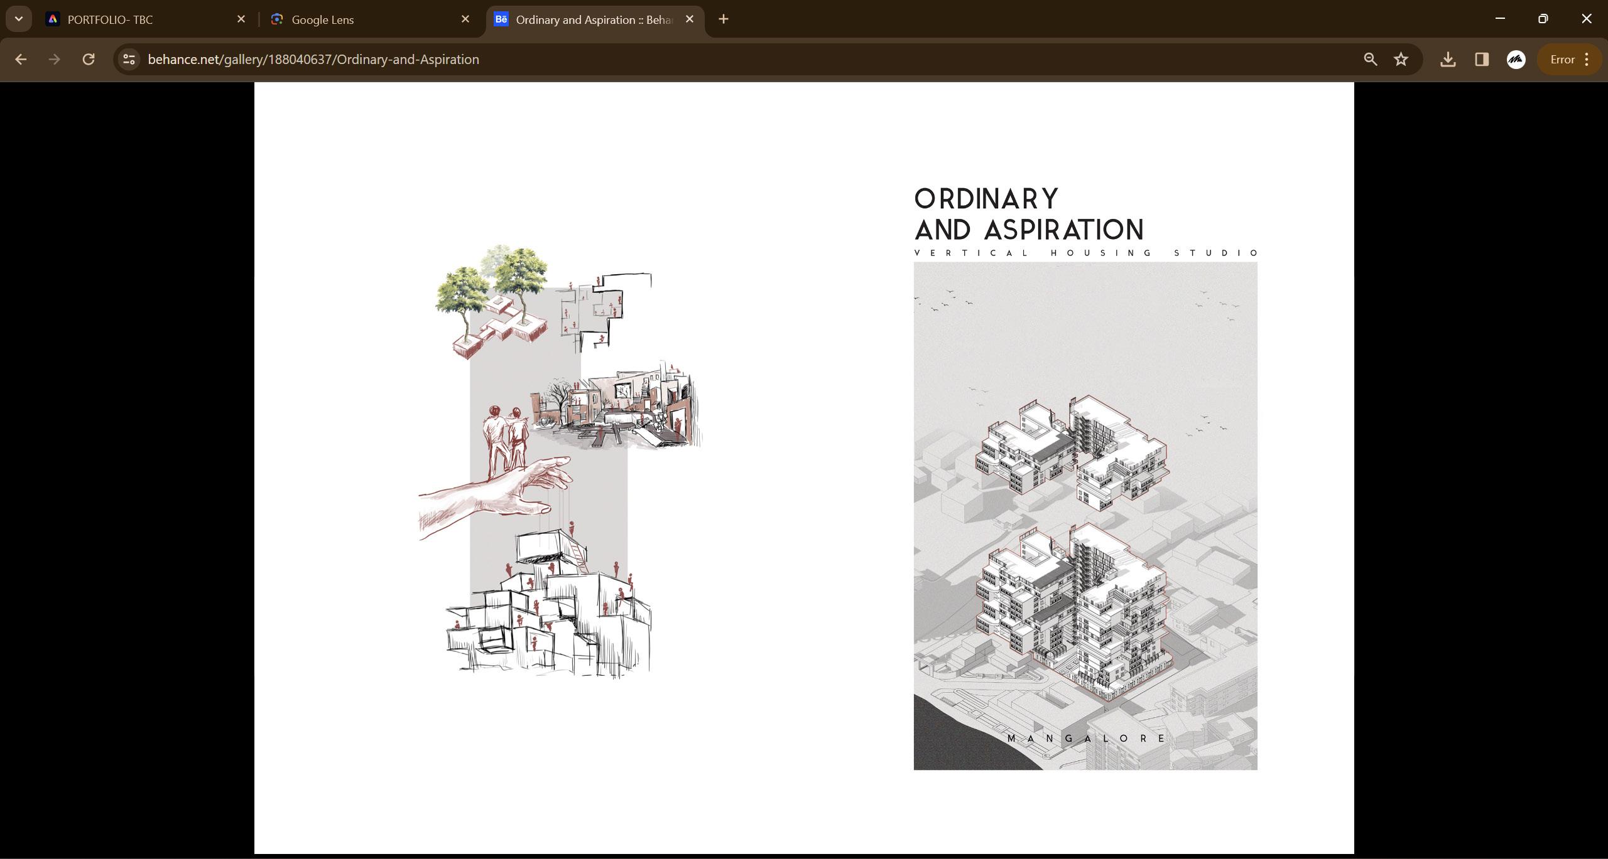Bookmark this page with the star icon
Viewport: 1608px width, 859px height.
pos(1401,60)
